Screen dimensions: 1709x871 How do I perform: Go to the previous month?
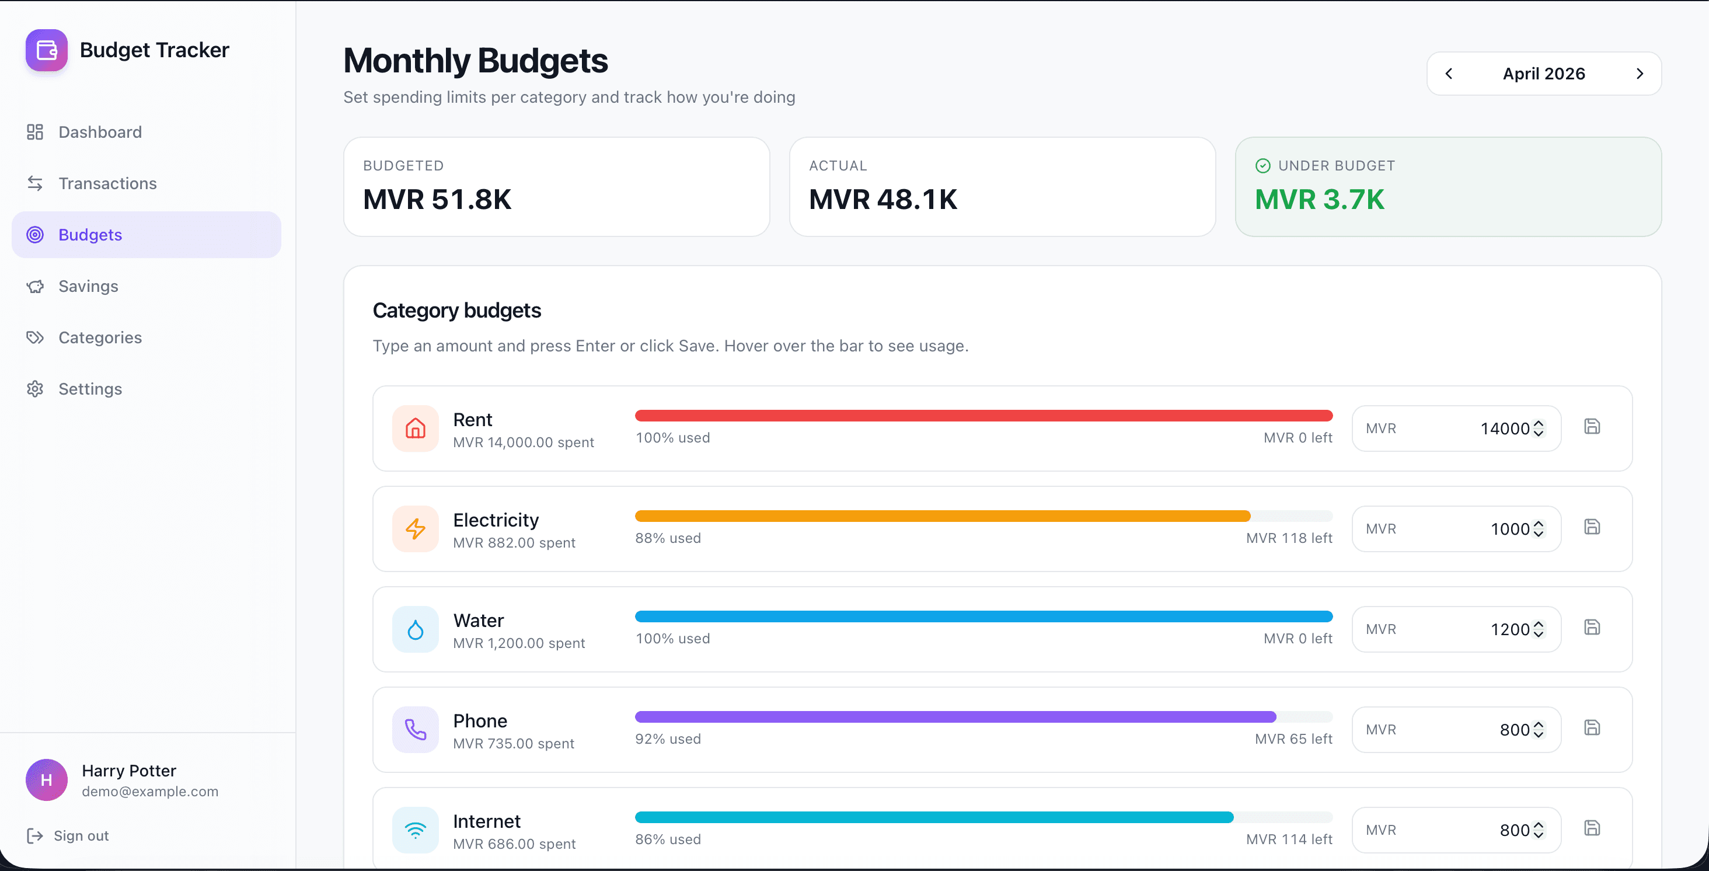1449,74
